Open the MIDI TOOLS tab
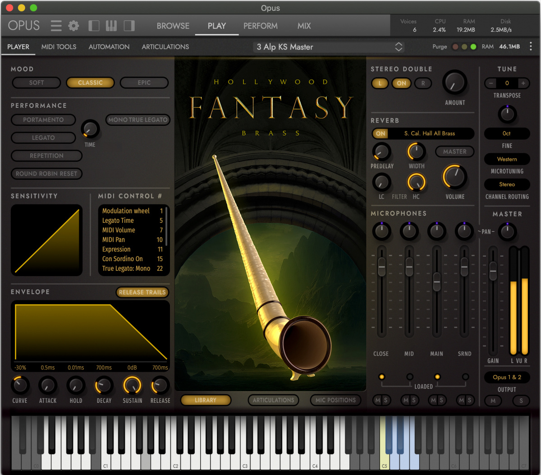This screenshot has height=475, width=541. pos(59,46)
